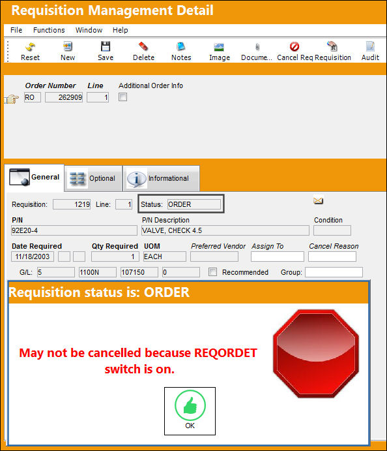This screenshot has width=387, height=451.
Task: Click the 'May not be cancelled' error message
Action: (x=138, y=361)
